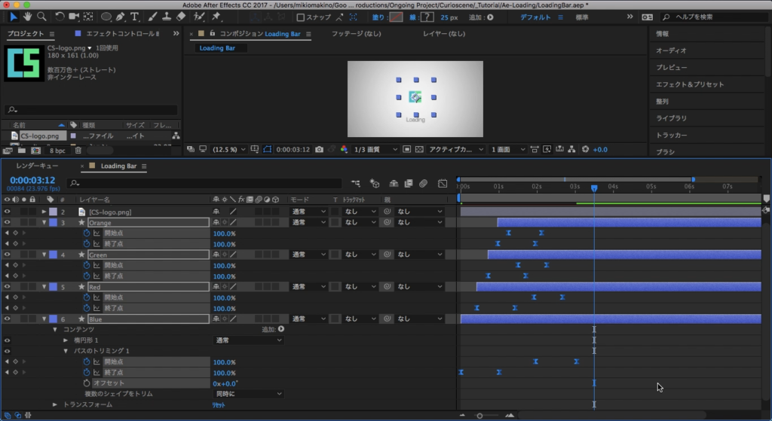Switch to the Render Queue tab

pos(37,166)
